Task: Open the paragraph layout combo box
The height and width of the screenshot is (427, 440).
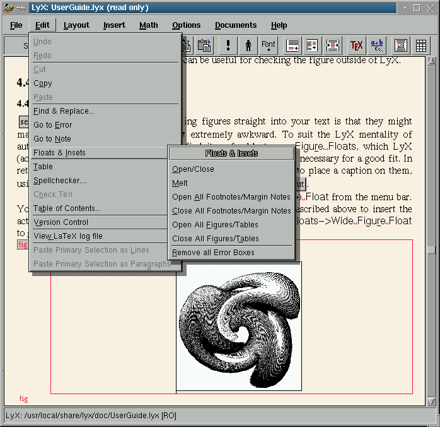Action: coord(16,45)
